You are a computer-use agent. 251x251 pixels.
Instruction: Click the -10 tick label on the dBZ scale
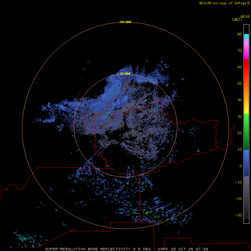tap(238, 182)
